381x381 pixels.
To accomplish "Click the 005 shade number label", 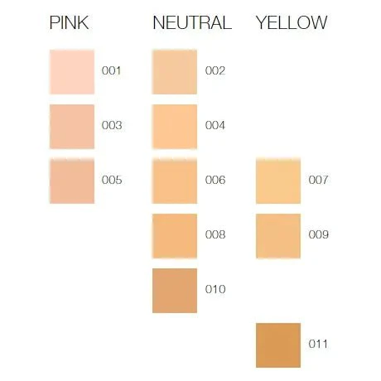I will click(x=112, y=180).
